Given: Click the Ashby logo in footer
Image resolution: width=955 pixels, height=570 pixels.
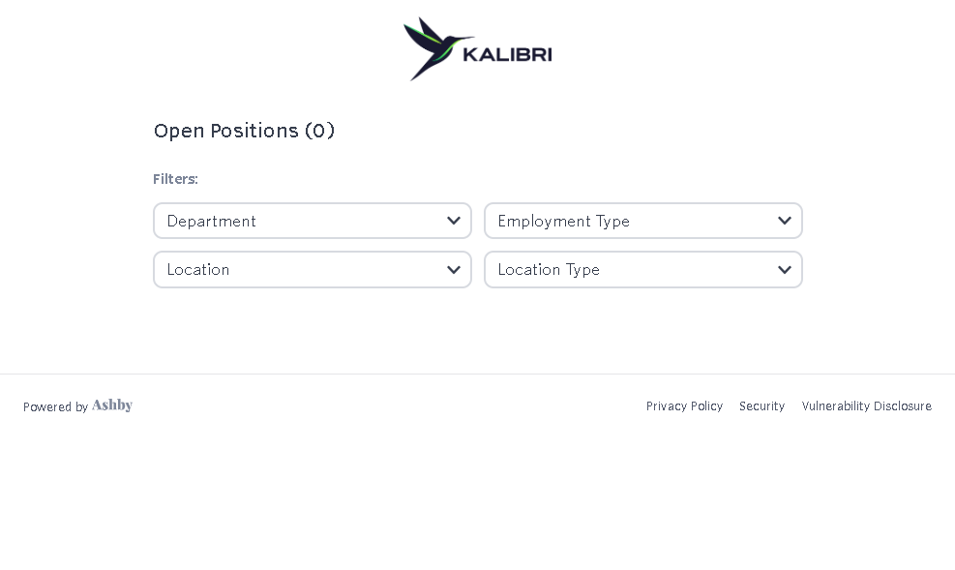Looking at the screenshot, I should [112, 405].
